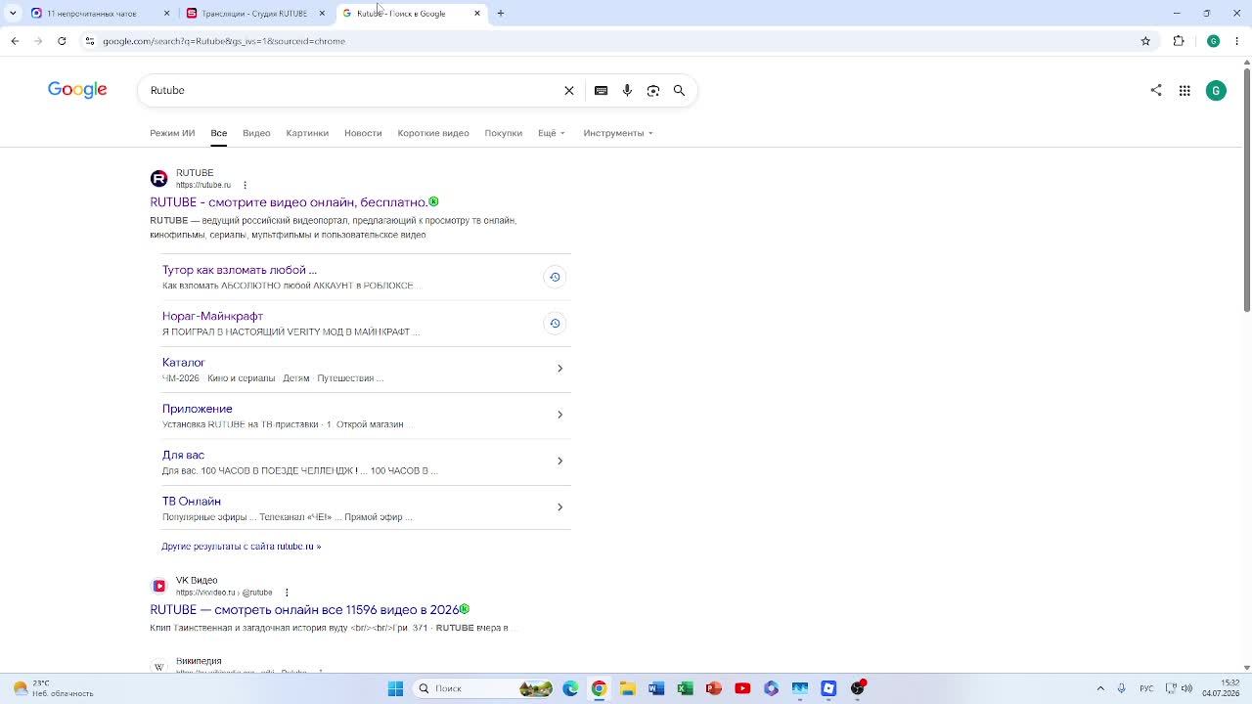Reload the current page
Viewport: 1252px width, 704px height.
tap(62, 41)
